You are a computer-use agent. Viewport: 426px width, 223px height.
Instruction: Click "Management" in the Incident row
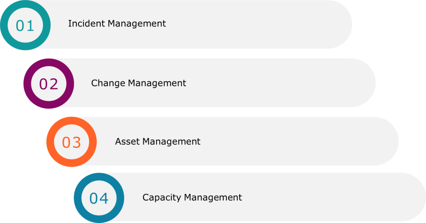(137, 24)
